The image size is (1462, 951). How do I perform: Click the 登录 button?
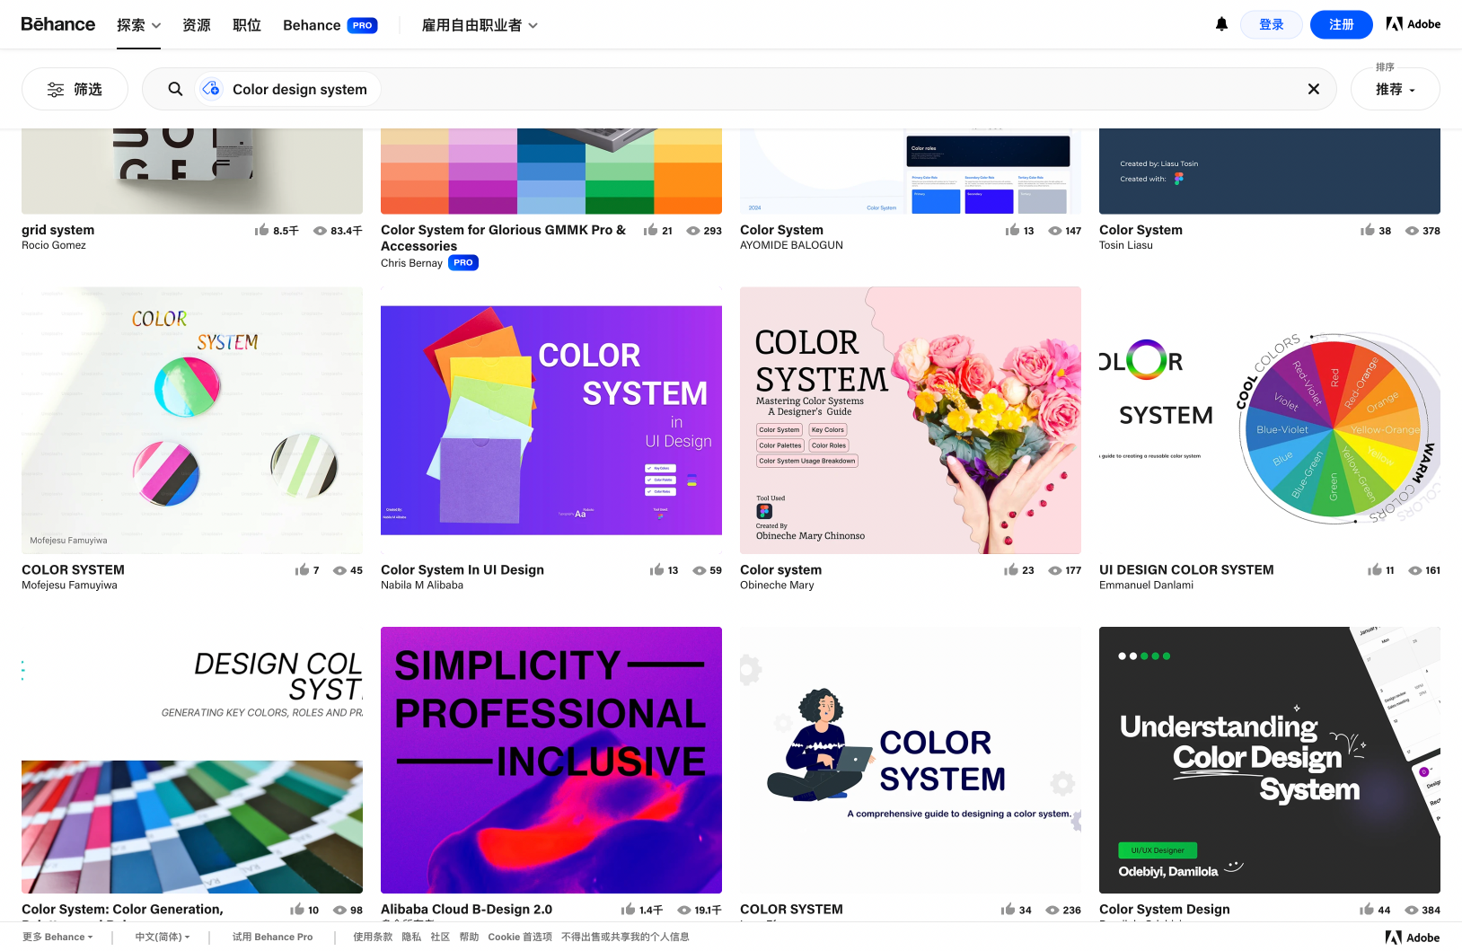click(x=1272, y=24)
